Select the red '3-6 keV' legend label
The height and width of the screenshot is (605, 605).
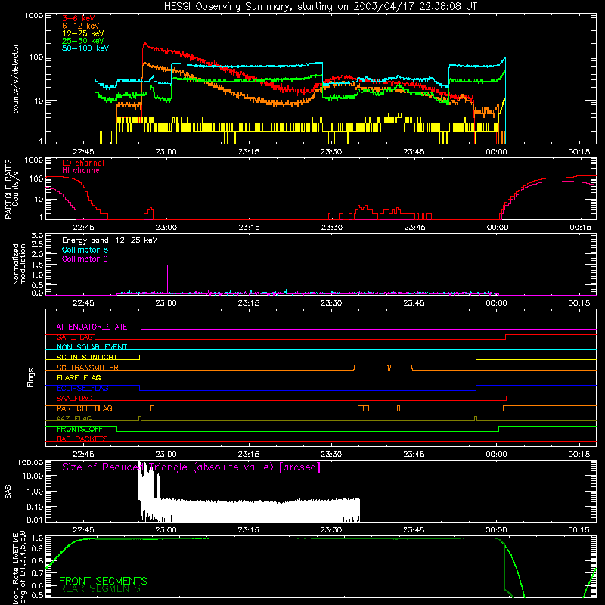coord(79,18)
